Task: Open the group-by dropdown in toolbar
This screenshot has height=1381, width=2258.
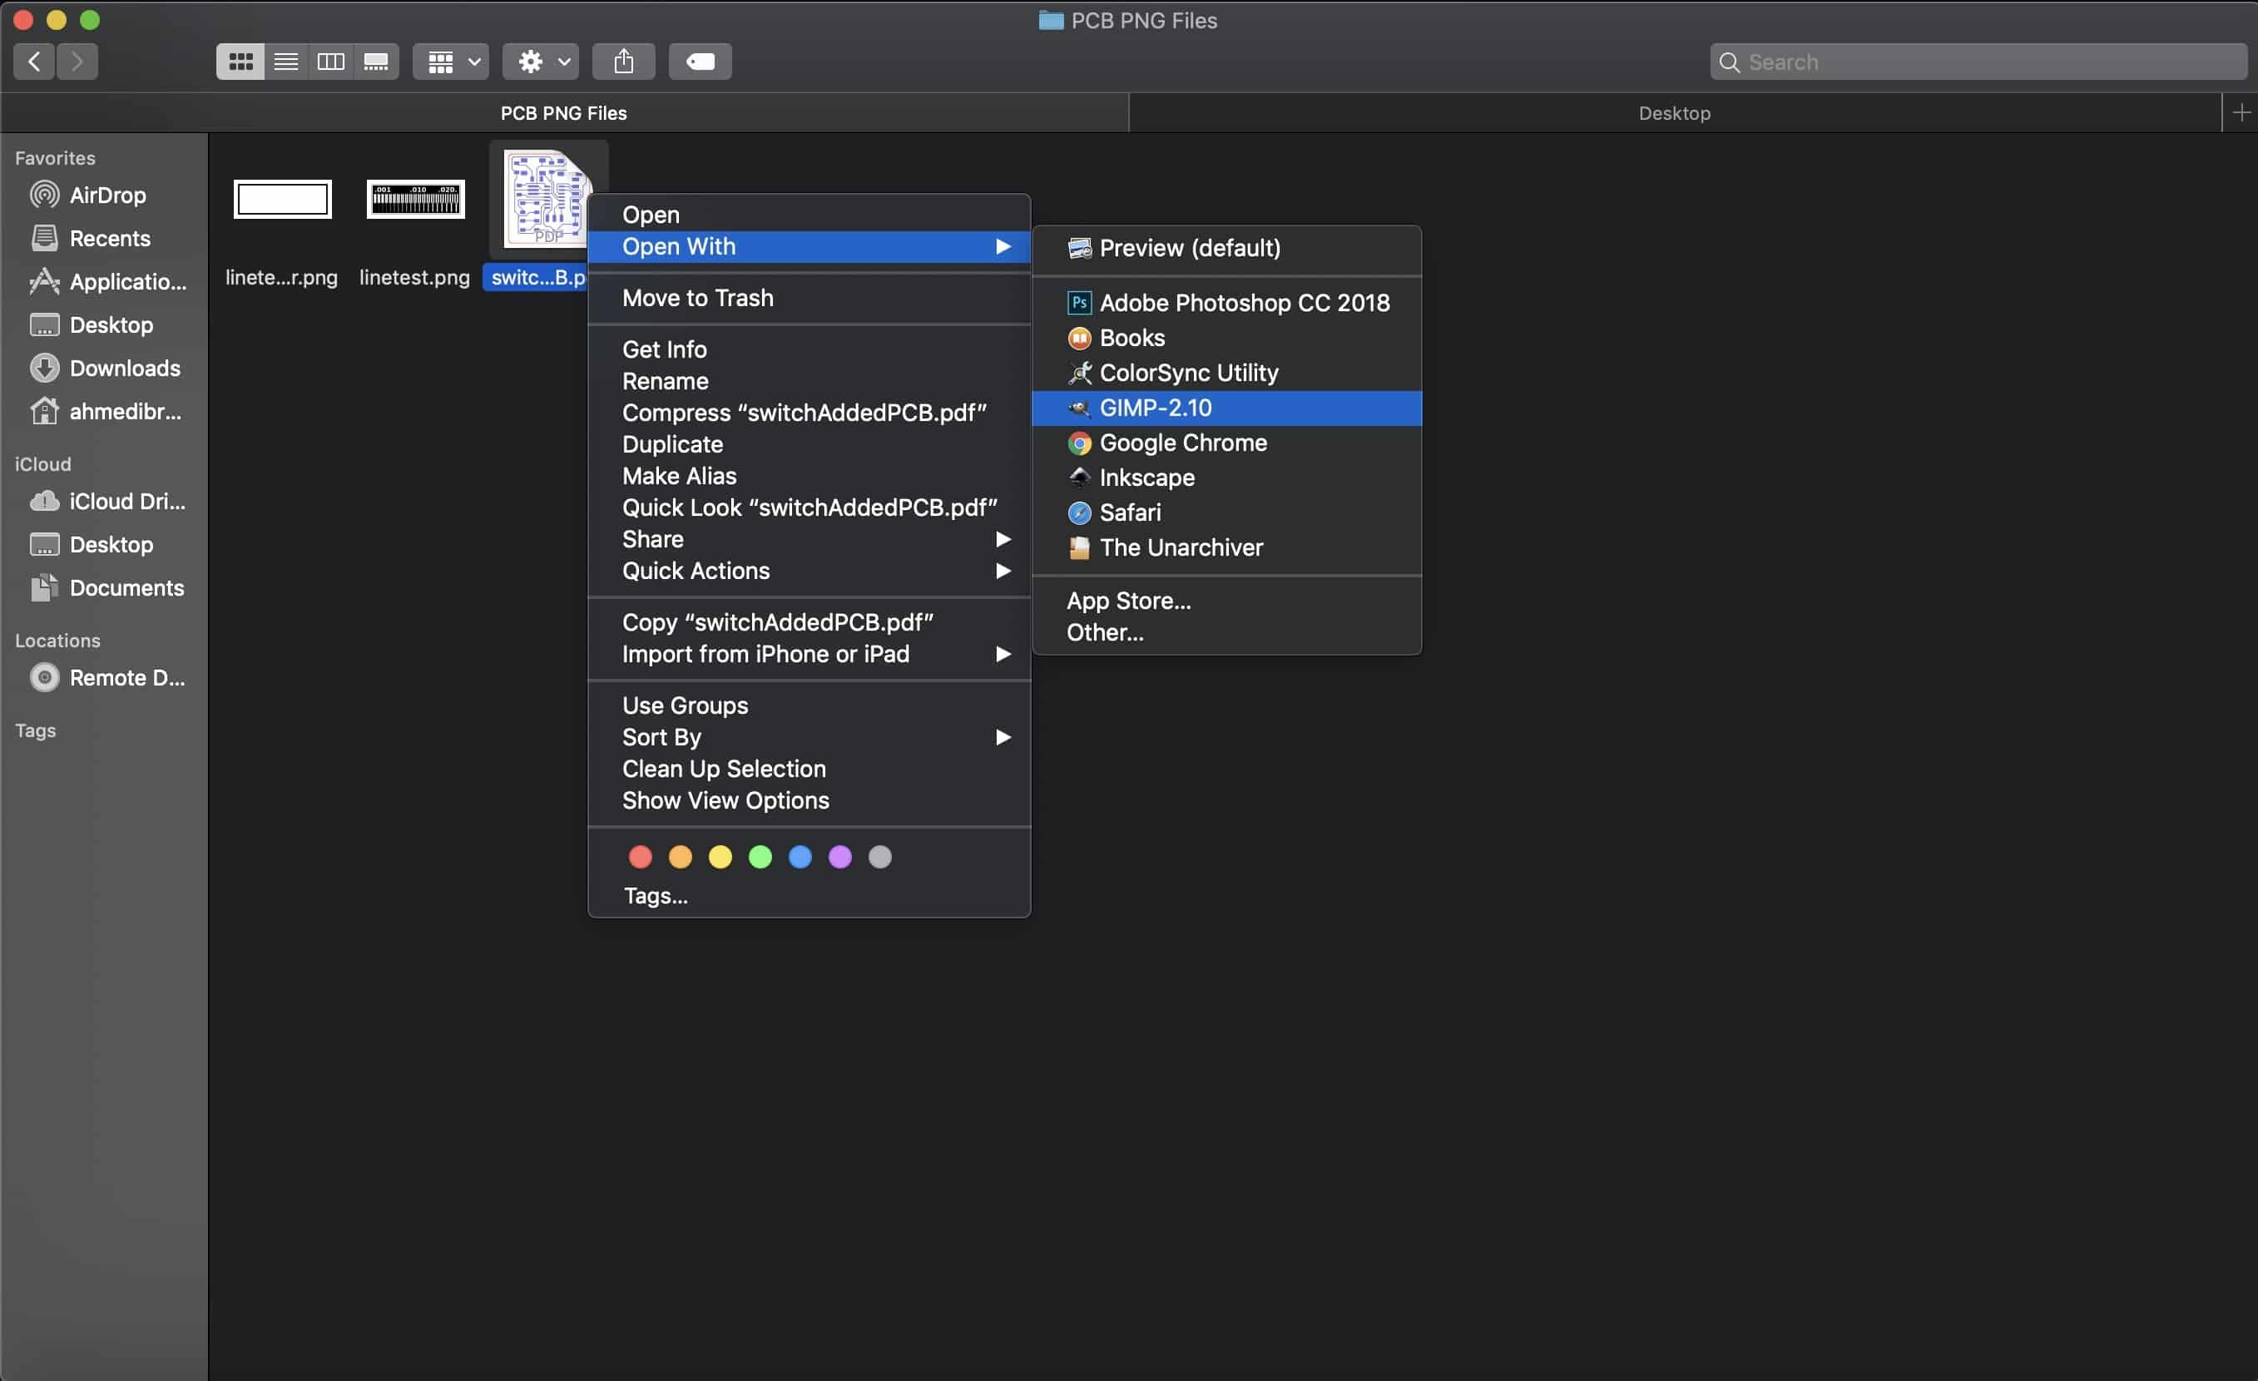Action: click(451, 62)
